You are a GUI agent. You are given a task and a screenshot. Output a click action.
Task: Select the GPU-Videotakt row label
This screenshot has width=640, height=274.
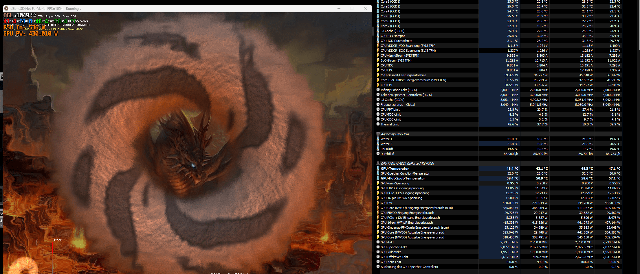[391, 252]
